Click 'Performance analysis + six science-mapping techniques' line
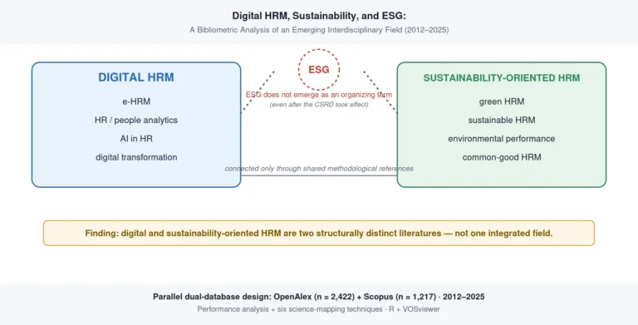Image resolution: width=638 pixels, height=325 pixels. click(x=319, y=309)
